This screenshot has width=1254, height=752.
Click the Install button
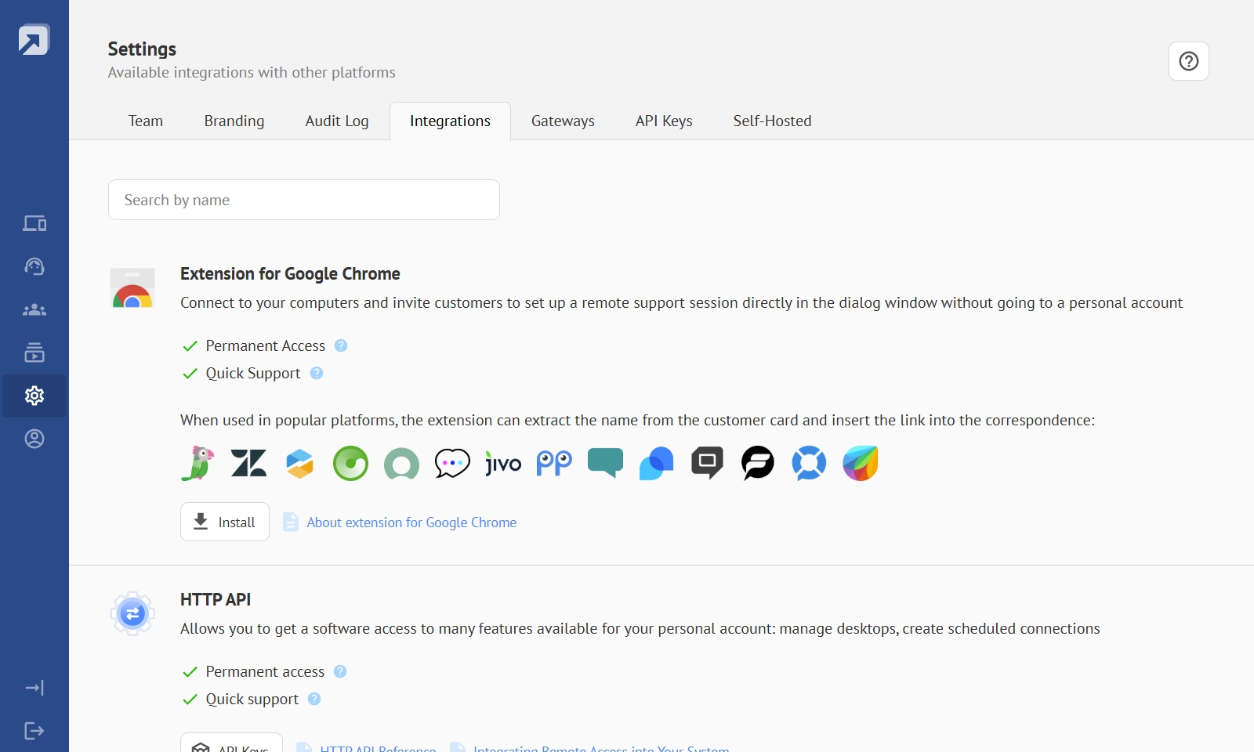click(225, 522)
